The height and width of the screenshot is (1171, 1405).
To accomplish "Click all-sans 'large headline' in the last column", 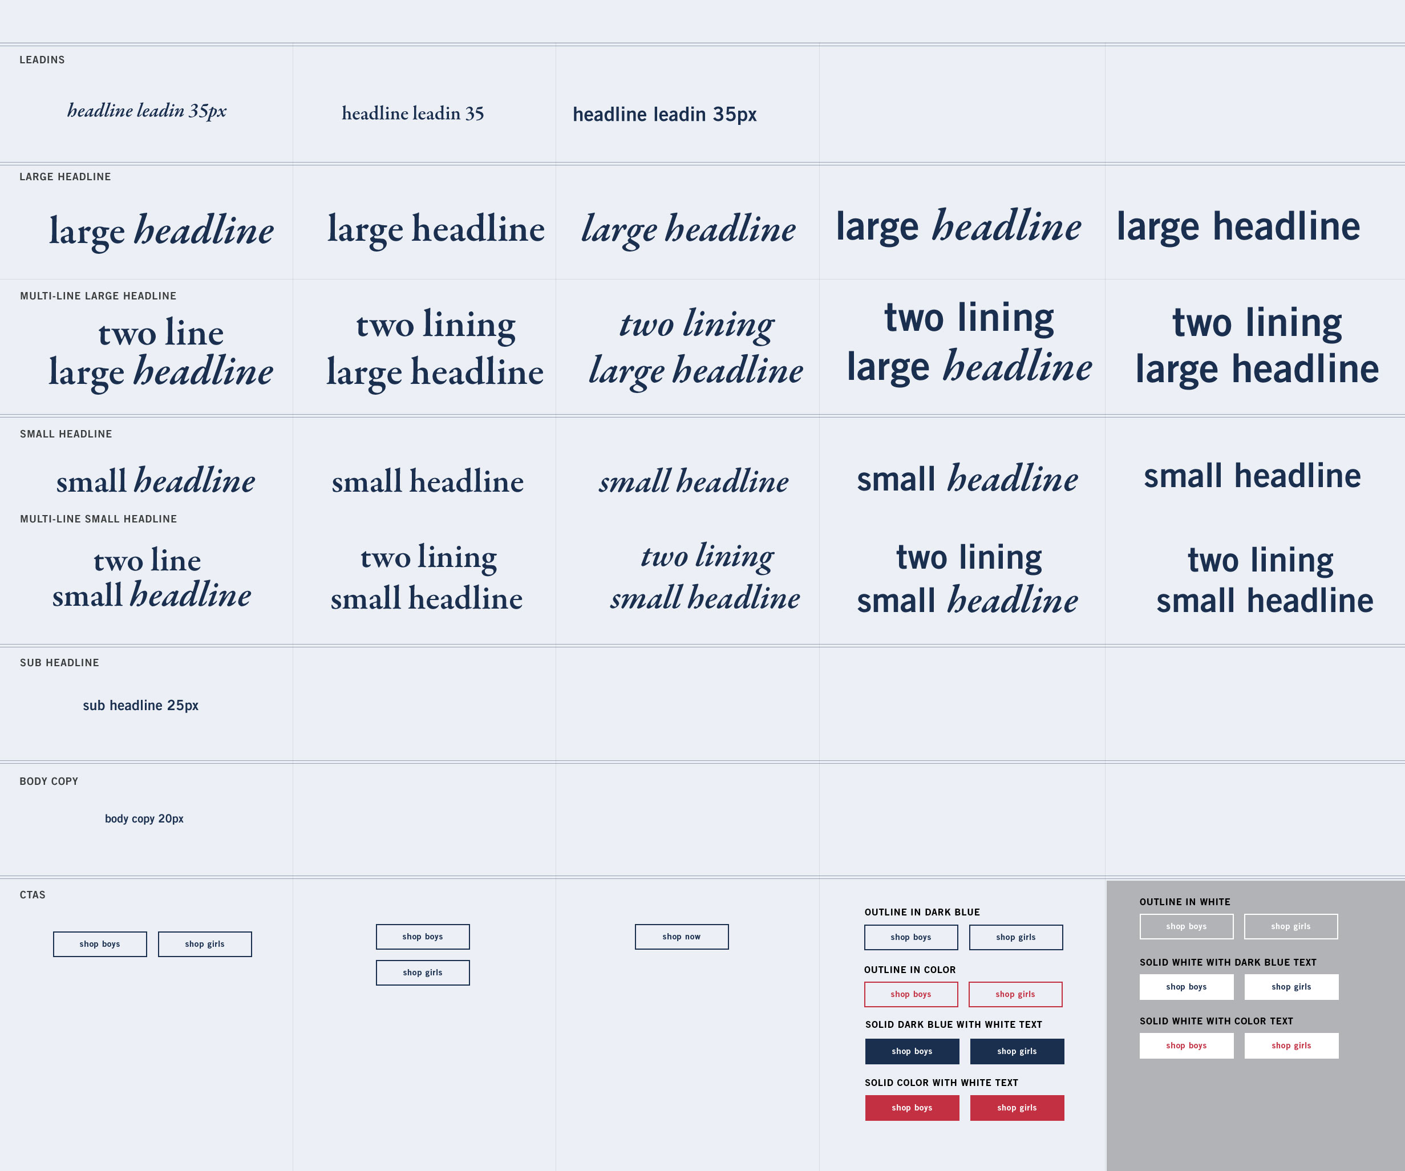I will click(1238, 228).
